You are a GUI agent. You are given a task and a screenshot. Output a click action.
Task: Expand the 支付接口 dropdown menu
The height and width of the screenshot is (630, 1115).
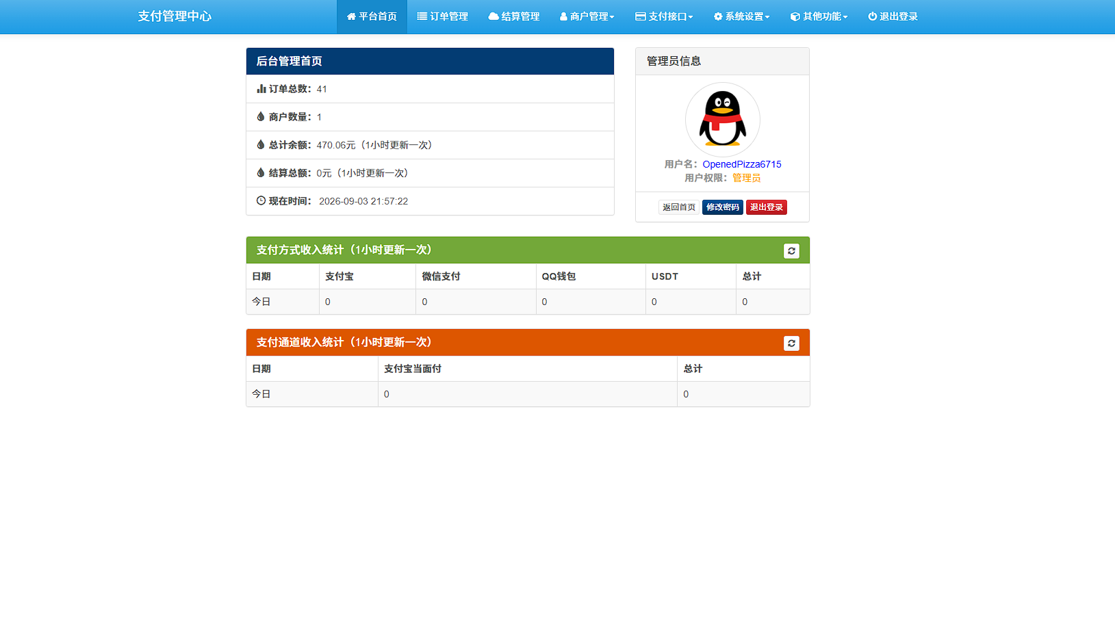coord(664,16)
